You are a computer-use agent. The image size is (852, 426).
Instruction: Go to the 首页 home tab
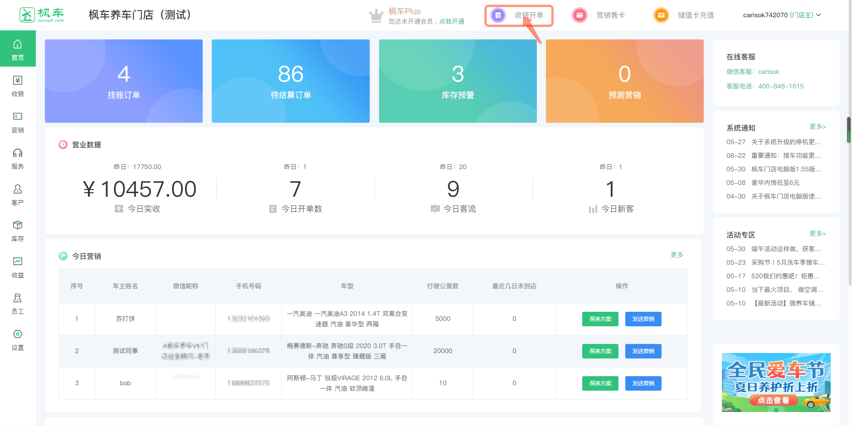pyautogui.click(x=18, y=49)
